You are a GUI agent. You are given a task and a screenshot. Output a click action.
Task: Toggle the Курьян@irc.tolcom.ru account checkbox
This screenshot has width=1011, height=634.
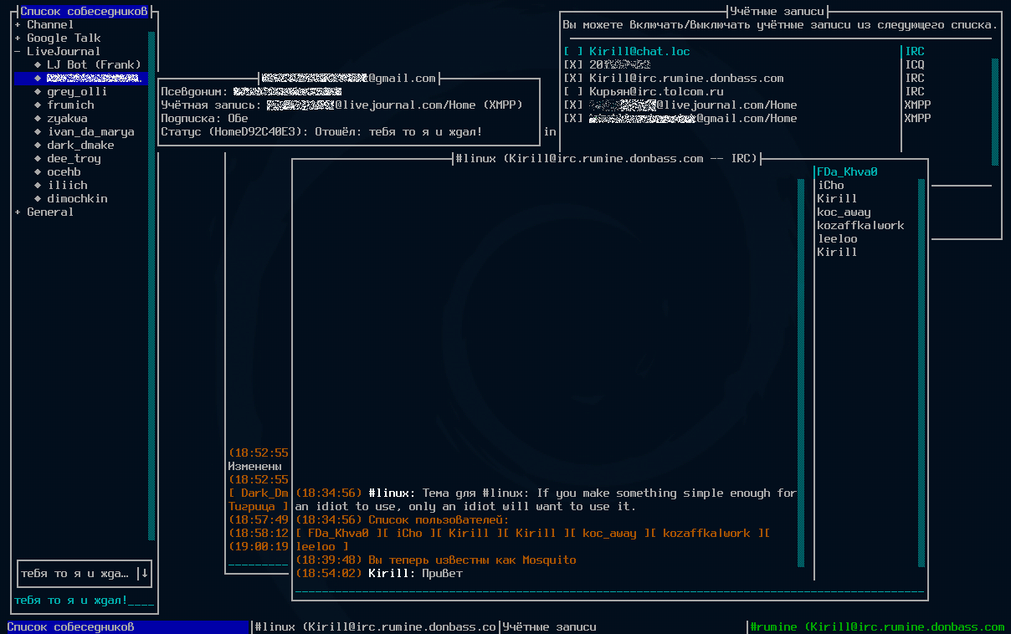(x=573, y=91)
